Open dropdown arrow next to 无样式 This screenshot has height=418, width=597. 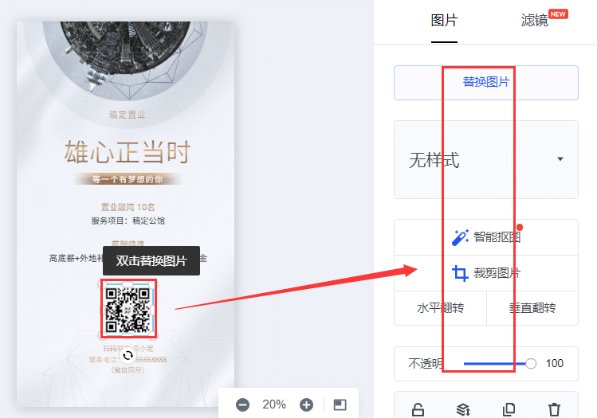coord(560,159)
